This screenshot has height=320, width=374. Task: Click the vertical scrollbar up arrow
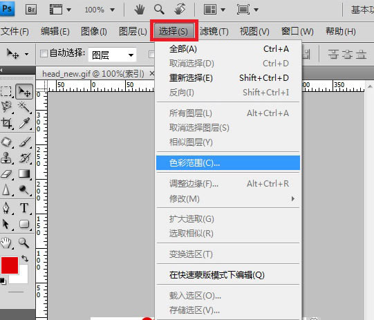pos(370,86)
